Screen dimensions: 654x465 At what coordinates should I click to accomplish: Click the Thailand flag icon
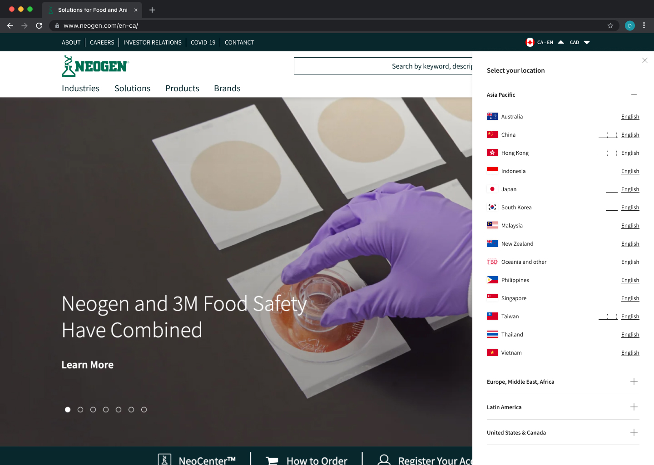[x=492, y=334]
